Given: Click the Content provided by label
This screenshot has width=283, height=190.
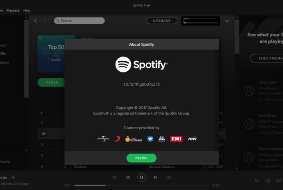Looking at the screenshot, I should tap(141, 128).
